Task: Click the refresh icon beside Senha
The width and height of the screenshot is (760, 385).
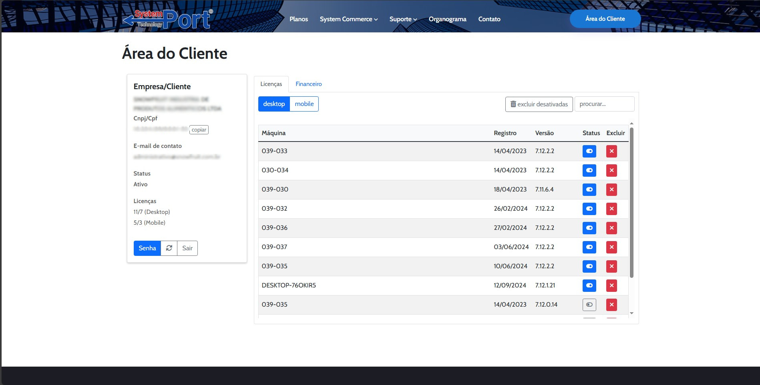Action: coord(169,248)
